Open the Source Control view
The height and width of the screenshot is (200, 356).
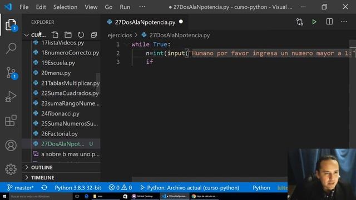[x=11, y=73]
